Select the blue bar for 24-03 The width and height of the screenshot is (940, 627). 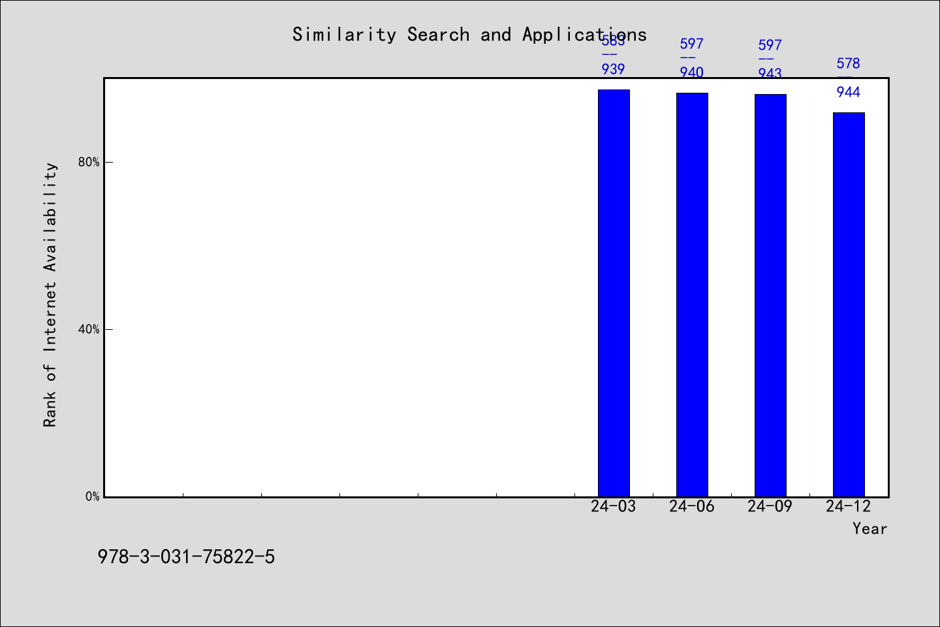click(x=614, y=293)
